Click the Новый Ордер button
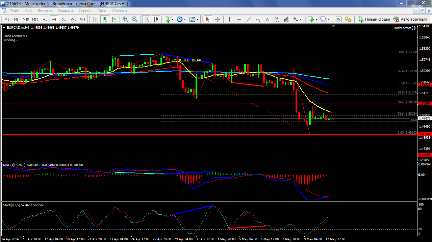Viewport: 432px width, 242px height. [x=374, y=19]
